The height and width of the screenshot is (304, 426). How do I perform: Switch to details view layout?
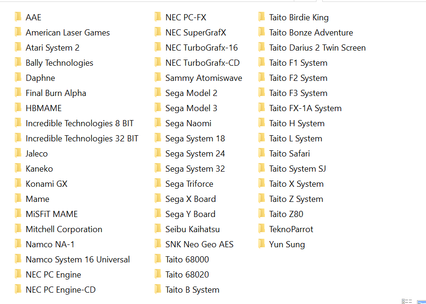tap(407, 301)
